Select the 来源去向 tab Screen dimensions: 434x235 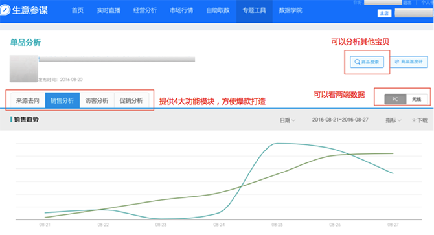click(x=28, y=100)
